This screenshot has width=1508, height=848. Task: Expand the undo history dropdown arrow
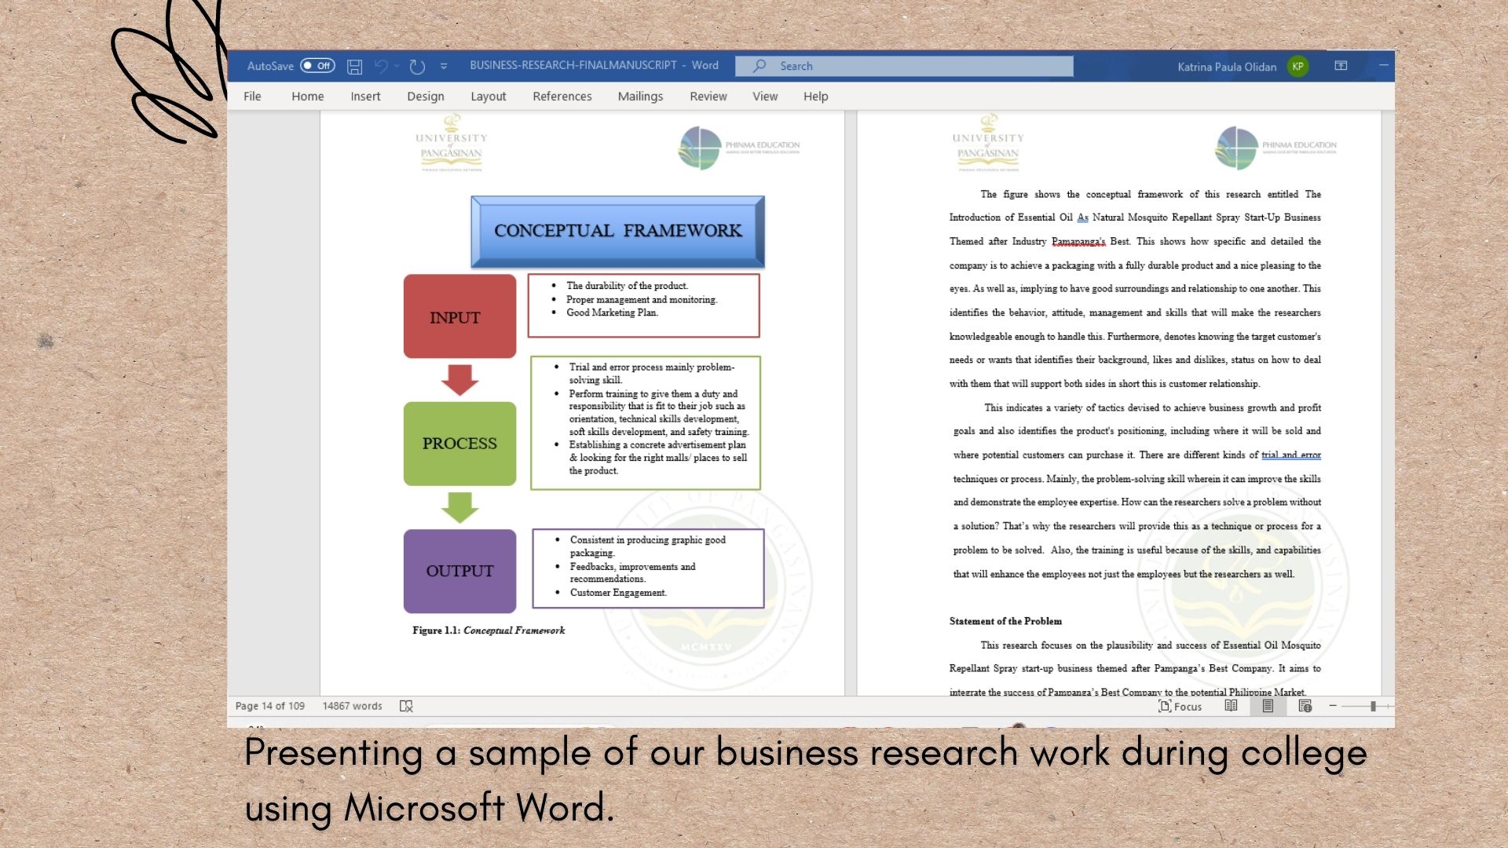(x=397, y=67)
